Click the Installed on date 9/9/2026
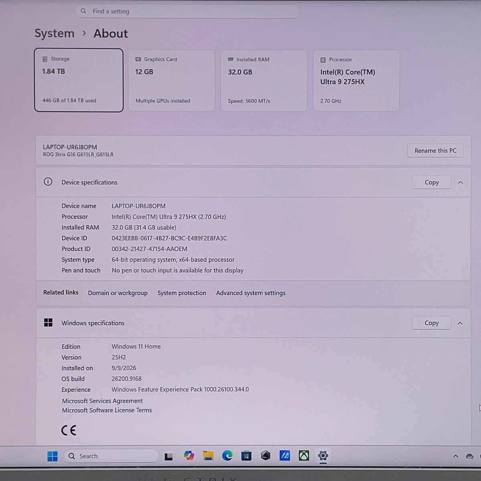 coord(124,368)
